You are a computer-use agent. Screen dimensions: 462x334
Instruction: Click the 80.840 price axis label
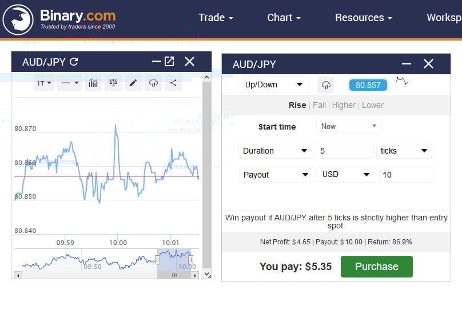tap(25, 231)
